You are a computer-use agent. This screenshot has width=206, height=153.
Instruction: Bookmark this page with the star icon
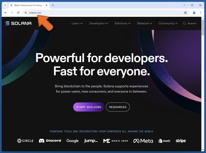pos(185,13)
